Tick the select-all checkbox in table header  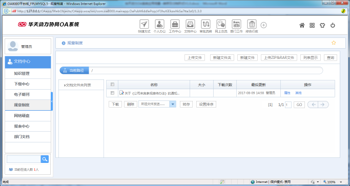click(x=112, y=84)
